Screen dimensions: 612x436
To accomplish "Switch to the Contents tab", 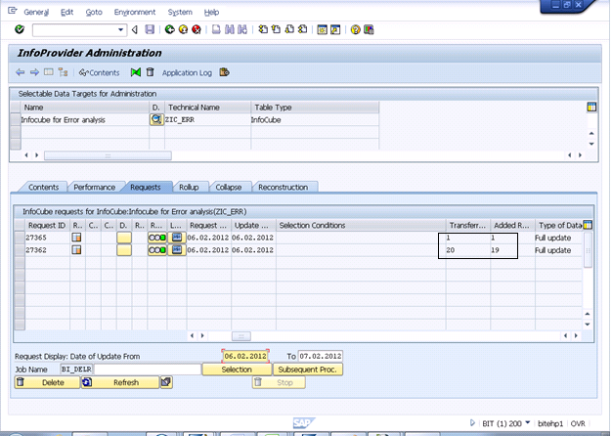I will [x=43, y=187].
